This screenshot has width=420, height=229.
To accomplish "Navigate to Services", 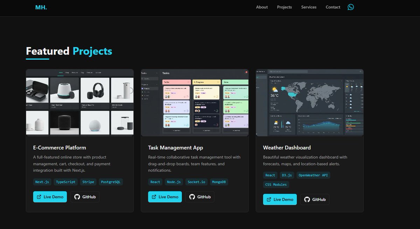I will pyautogui.click(x=309, y=7).
